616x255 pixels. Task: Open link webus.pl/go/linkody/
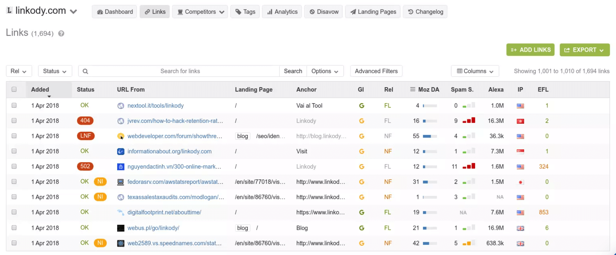[x=153, y=228]
